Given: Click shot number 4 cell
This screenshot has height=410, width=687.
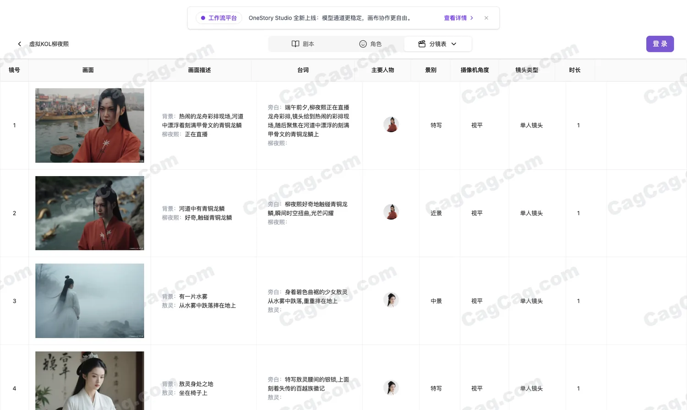Looking at the screenshot, I should coord(14,388).
